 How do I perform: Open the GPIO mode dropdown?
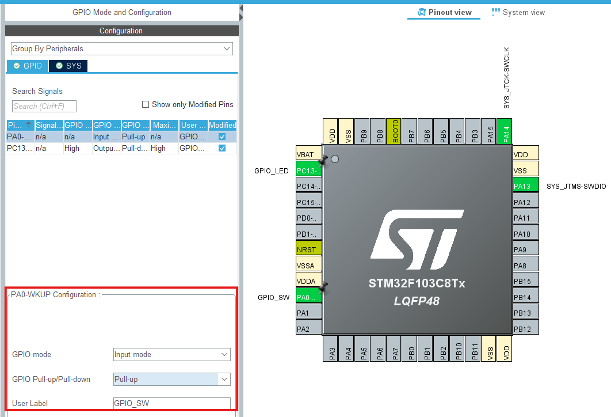coord(172,355)
